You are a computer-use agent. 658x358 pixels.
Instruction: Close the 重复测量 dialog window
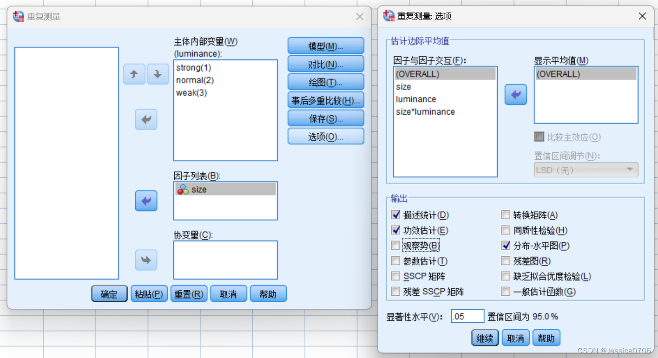(x=360, y=17)
